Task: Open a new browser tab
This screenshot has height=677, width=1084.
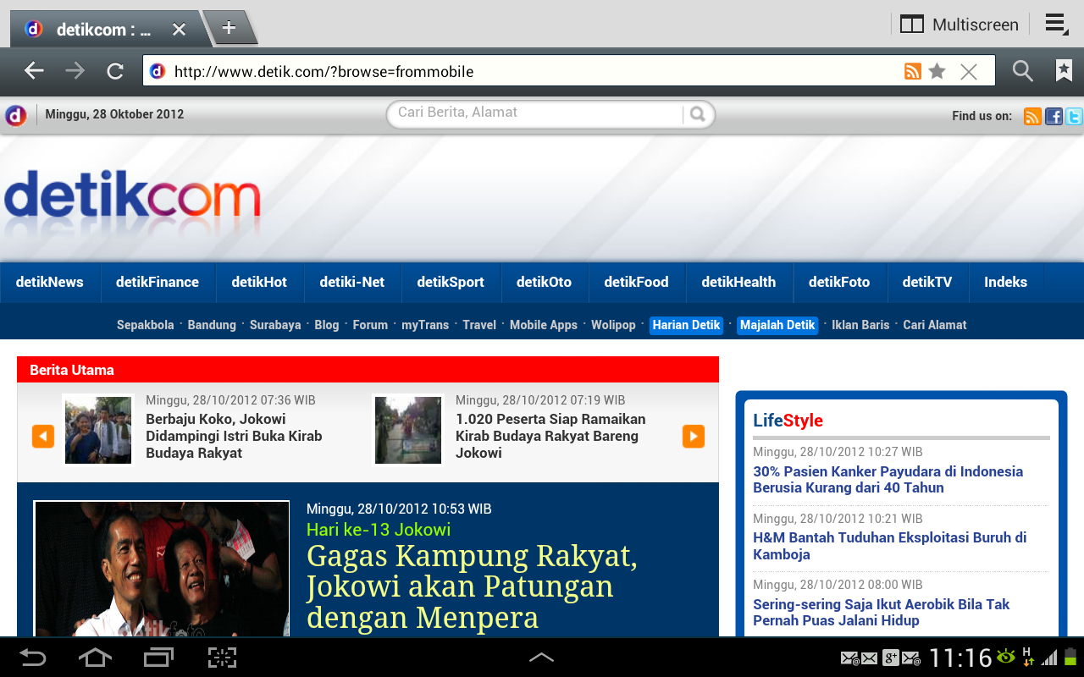Action: pyautogui.click(x=229, y=28)
